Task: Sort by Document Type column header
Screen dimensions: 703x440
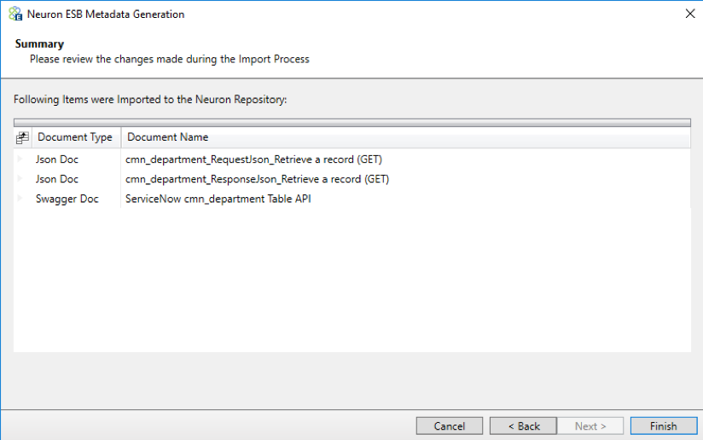Action: [75, 137]
